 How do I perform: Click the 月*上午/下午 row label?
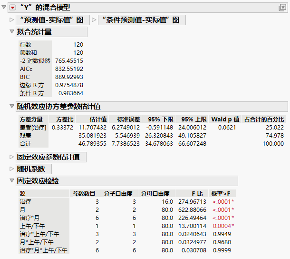pos(37,242)
